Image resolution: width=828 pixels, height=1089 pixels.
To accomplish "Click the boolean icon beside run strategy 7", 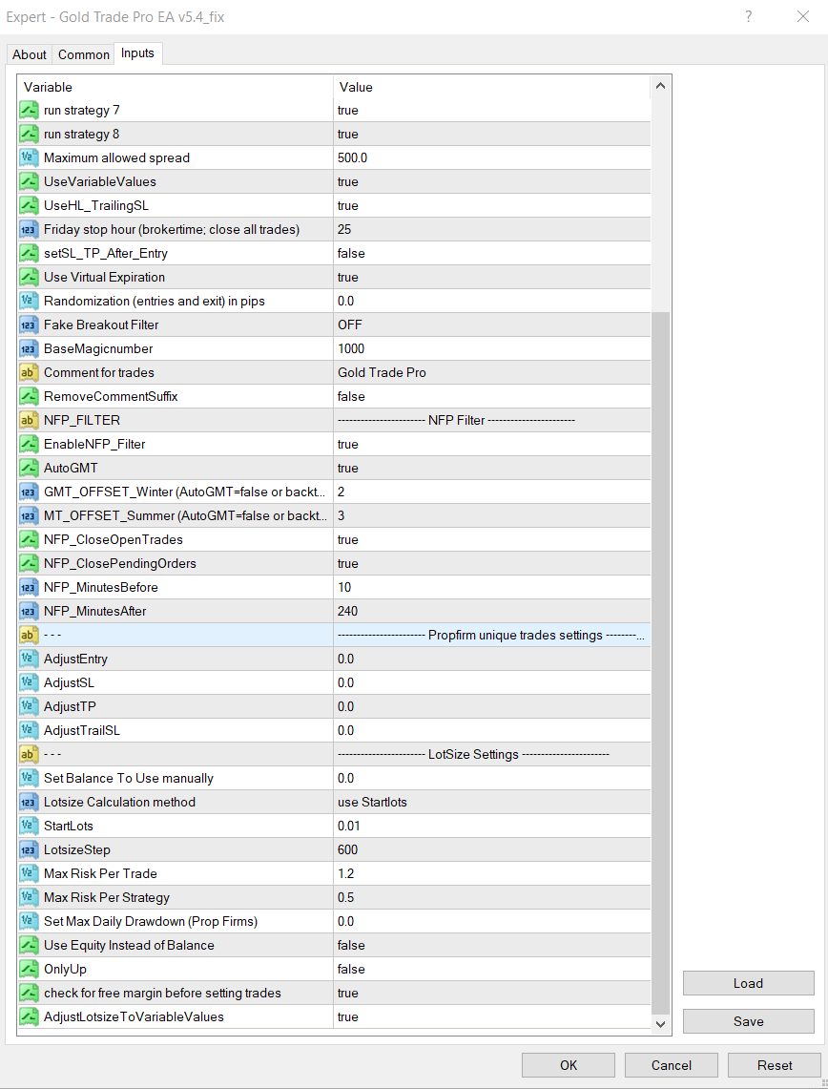I will pyautogui.click(x=29, y=110).
